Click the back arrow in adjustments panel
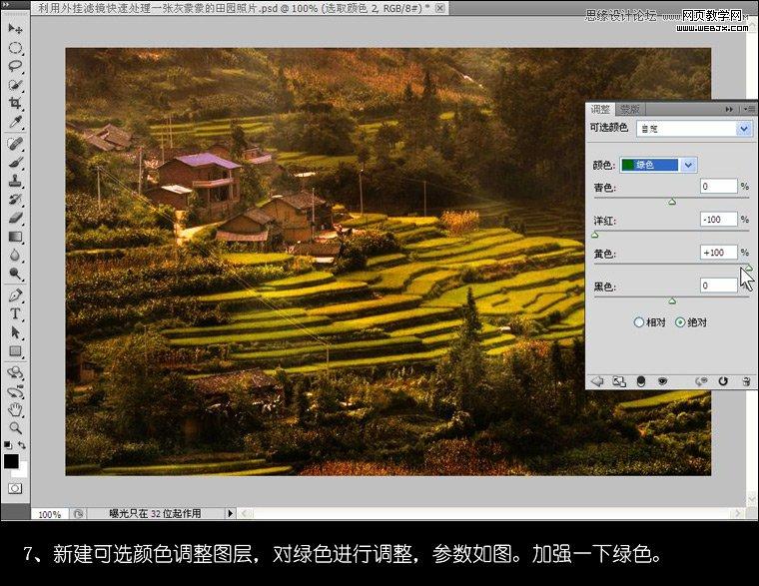Image resolution: width=759 pixels, height=586 pixels. [597, 380]
